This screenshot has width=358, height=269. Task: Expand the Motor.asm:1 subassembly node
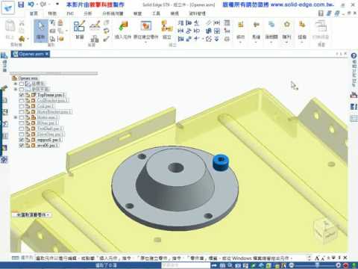(x=16, y=117)
